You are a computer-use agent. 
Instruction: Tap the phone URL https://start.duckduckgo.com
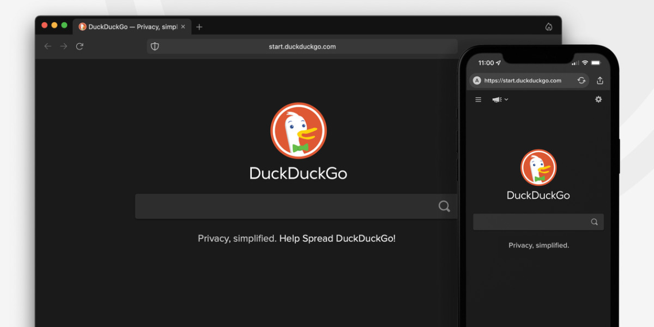coord(523,80)
